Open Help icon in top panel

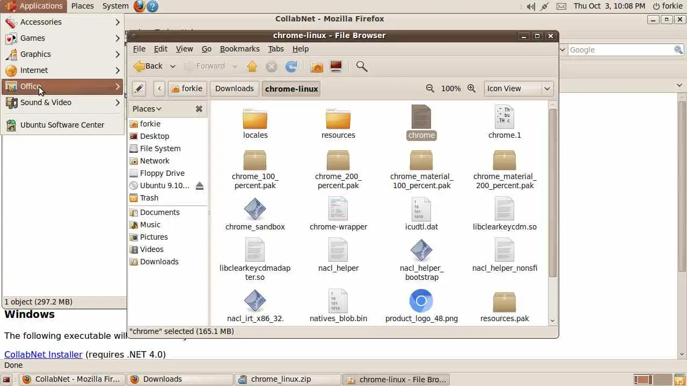[x=152, y=6]
